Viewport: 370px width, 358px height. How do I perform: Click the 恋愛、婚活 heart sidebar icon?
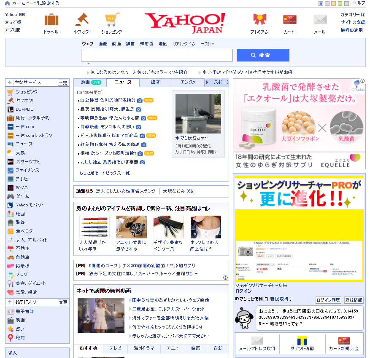[11, 292]
